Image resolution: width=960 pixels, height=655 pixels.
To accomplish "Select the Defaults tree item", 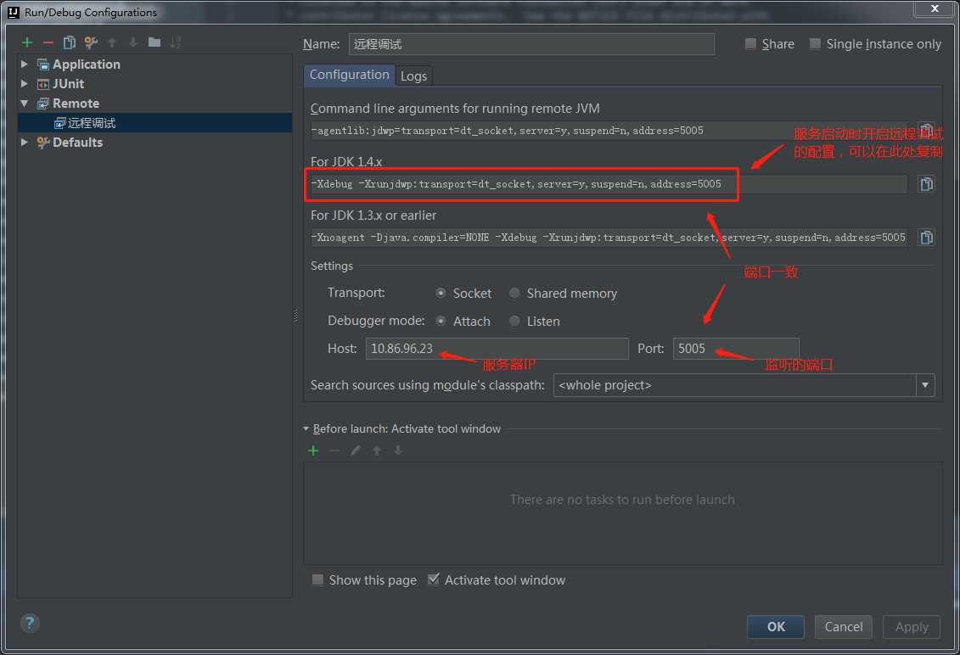I will pyautogui.click(x=78, y=143).
